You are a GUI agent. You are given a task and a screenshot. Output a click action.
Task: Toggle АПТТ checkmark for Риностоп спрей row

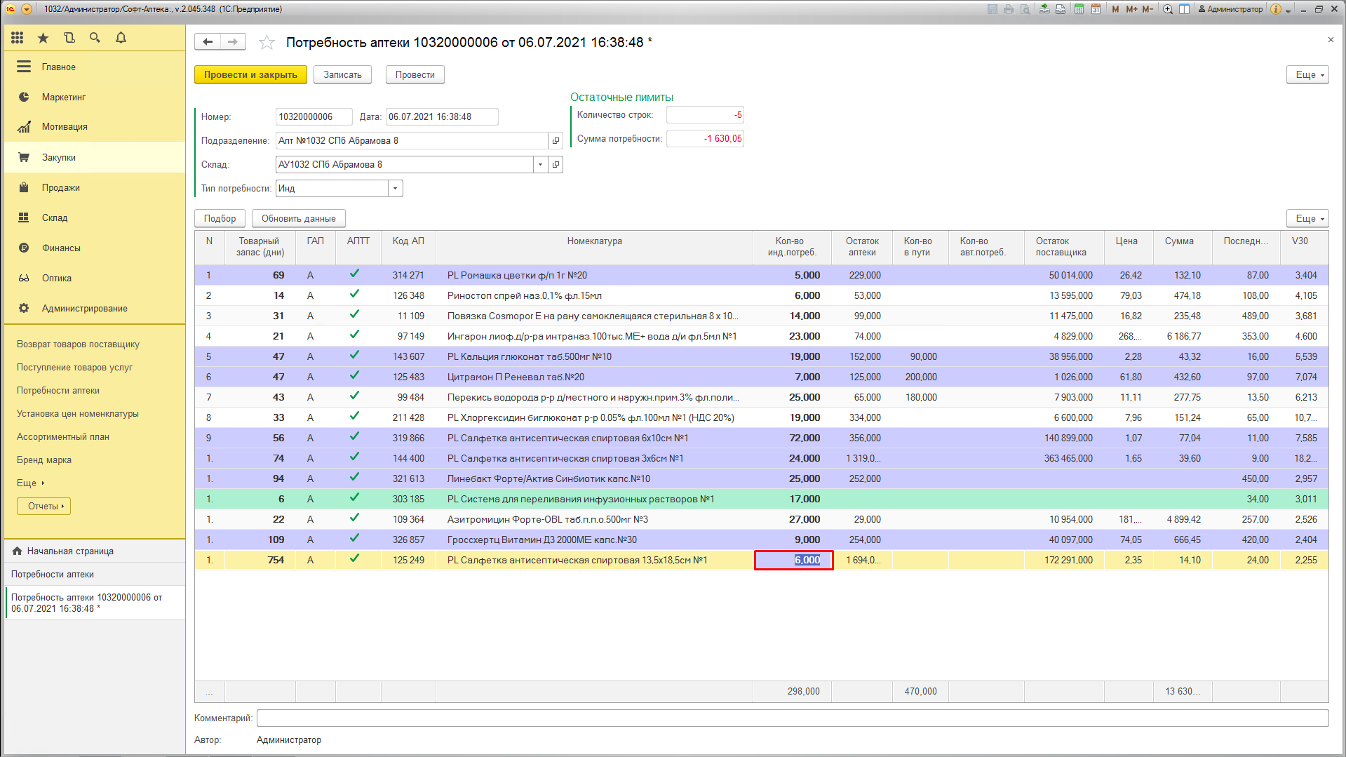pos(355,295)
